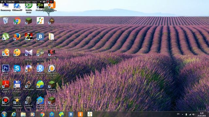Select the blue house internet search shortcut
Image resolution: width=209 pixels, height=117 pixels.
click(40, 100)
